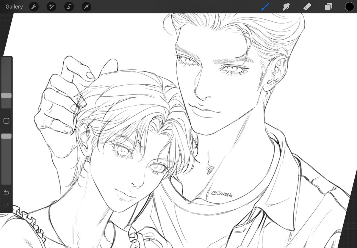Screen dimensions: 357x248
Task: Open the active color picker circle
Action: [350, 7]
